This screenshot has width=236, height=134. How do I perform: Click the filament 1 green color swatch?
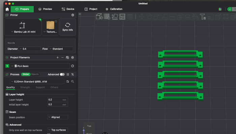coord(7,66)
